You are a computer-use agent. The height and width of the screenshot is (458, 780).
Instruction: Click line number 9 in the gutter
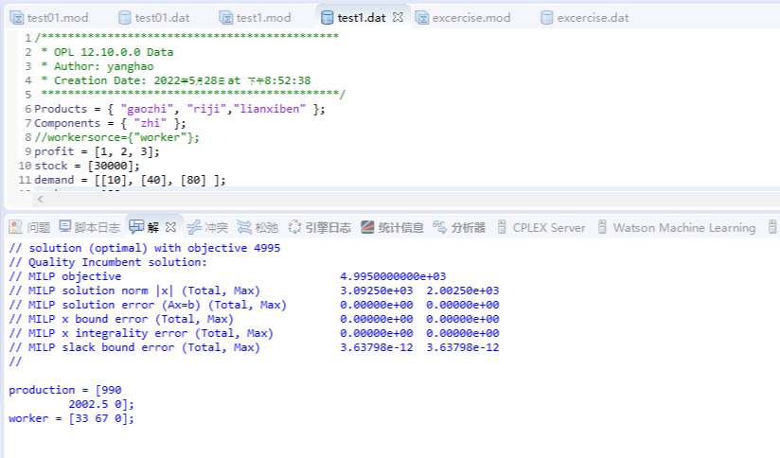pos(27,151)
